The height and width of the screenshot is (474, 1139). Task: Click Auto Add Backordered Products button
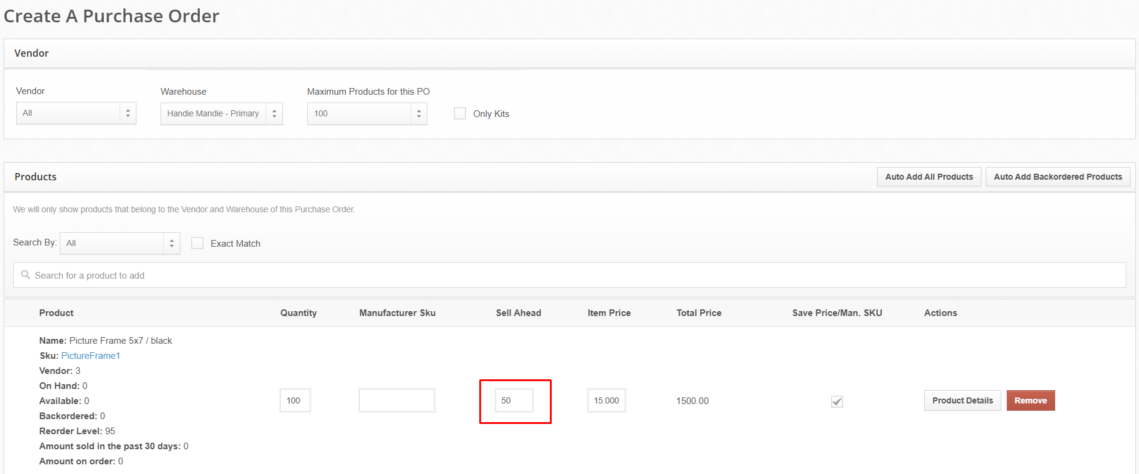coord(1058,177)
